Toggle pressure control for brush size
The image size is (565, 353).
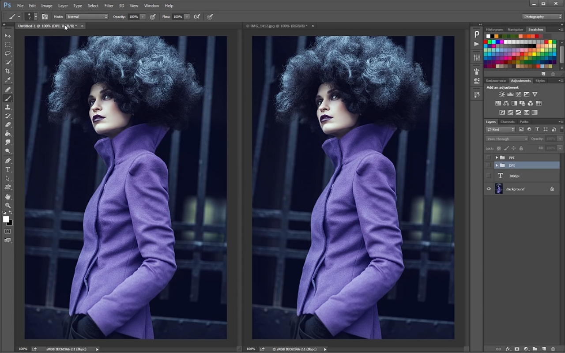point(210,17)
